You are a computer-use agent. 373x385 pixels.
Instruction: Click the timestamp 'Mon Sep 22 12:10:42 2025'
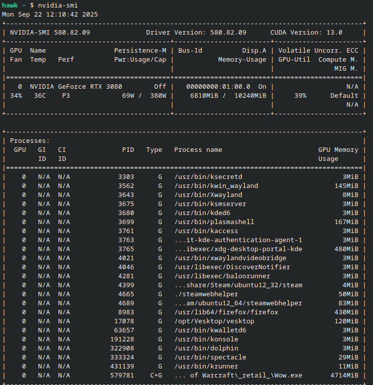(50, 14)
